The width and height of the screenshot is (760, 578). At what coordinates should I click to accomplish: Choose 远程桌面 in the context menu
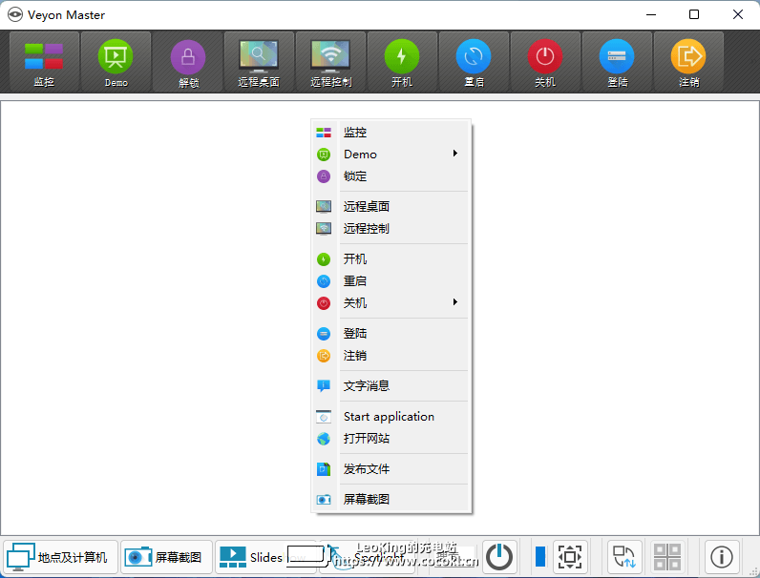click(x=391, y=207)
